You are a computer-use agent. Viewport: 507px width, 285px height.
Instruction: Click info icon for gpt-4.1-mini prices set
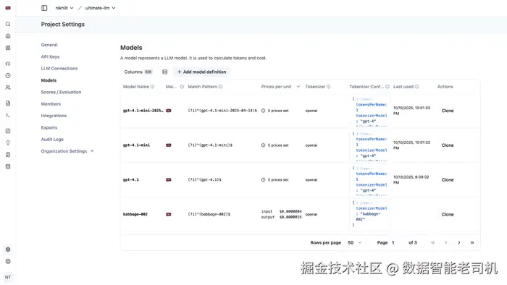pyautogui.click(x=263, y=145)
